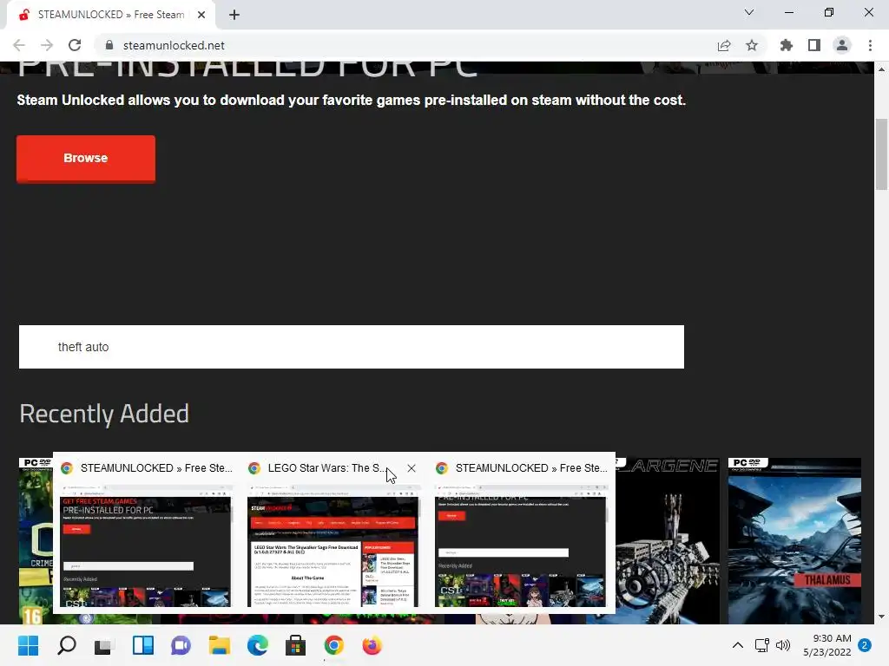The height and width of the screenshot is (666, 889).
Task: Click the scrollbar up arrow
Action: [882, 69]
